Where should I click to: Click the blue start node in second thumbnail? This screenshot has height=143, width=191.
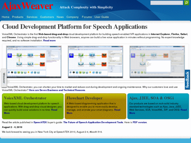tap(71, 55)
